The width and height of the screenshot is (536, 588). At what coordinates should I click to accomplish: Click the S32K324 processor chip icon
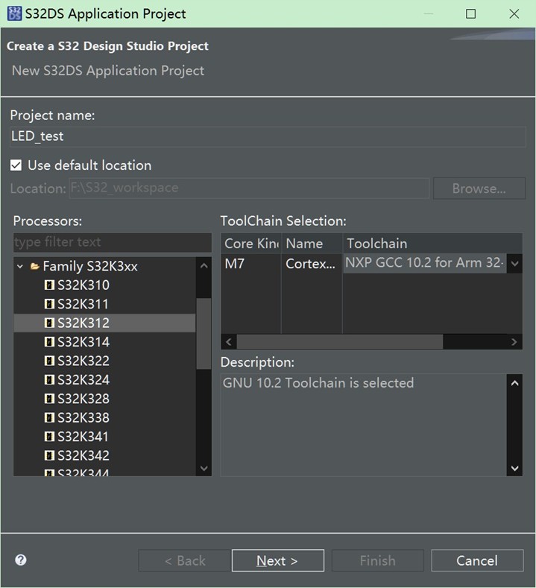pos(49,380)
